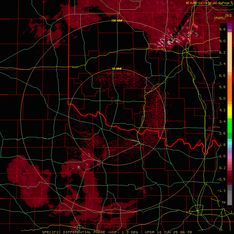Image resolution: width=234 pixels, height=234 pixels.
Task: Click the 'TH' threshold label on the scale
Action: click(223, 203)
